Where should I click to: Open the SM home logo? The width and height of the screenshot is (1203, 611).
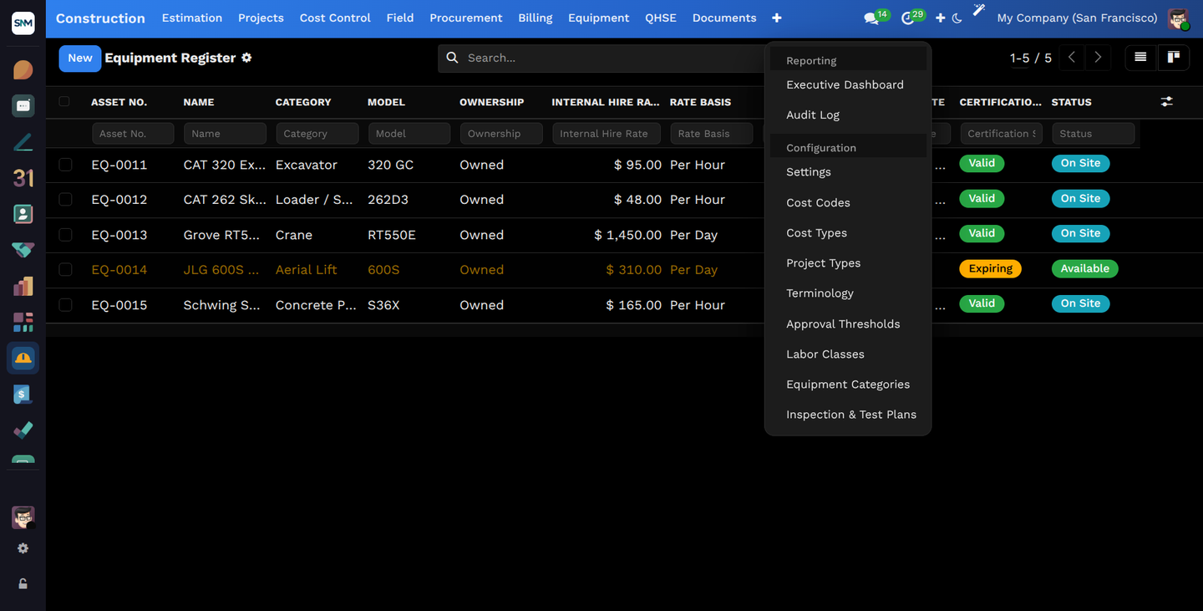coord(23,23)
